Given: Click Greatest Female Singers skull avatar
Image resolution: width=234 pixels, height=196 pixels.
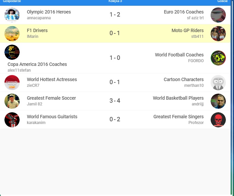Looking at the screenshot, I should tap(218, 120).
